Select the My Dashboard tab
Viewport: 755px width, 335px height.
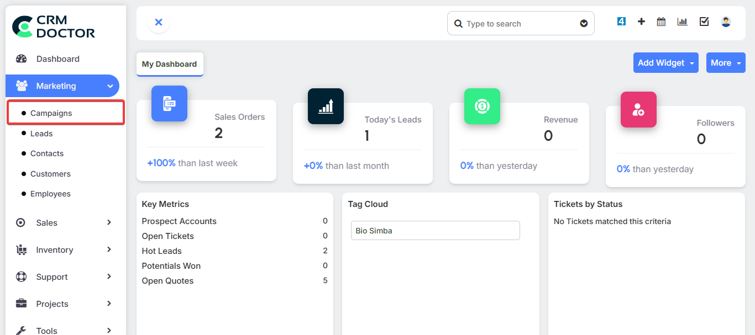(x=169, y=64)
